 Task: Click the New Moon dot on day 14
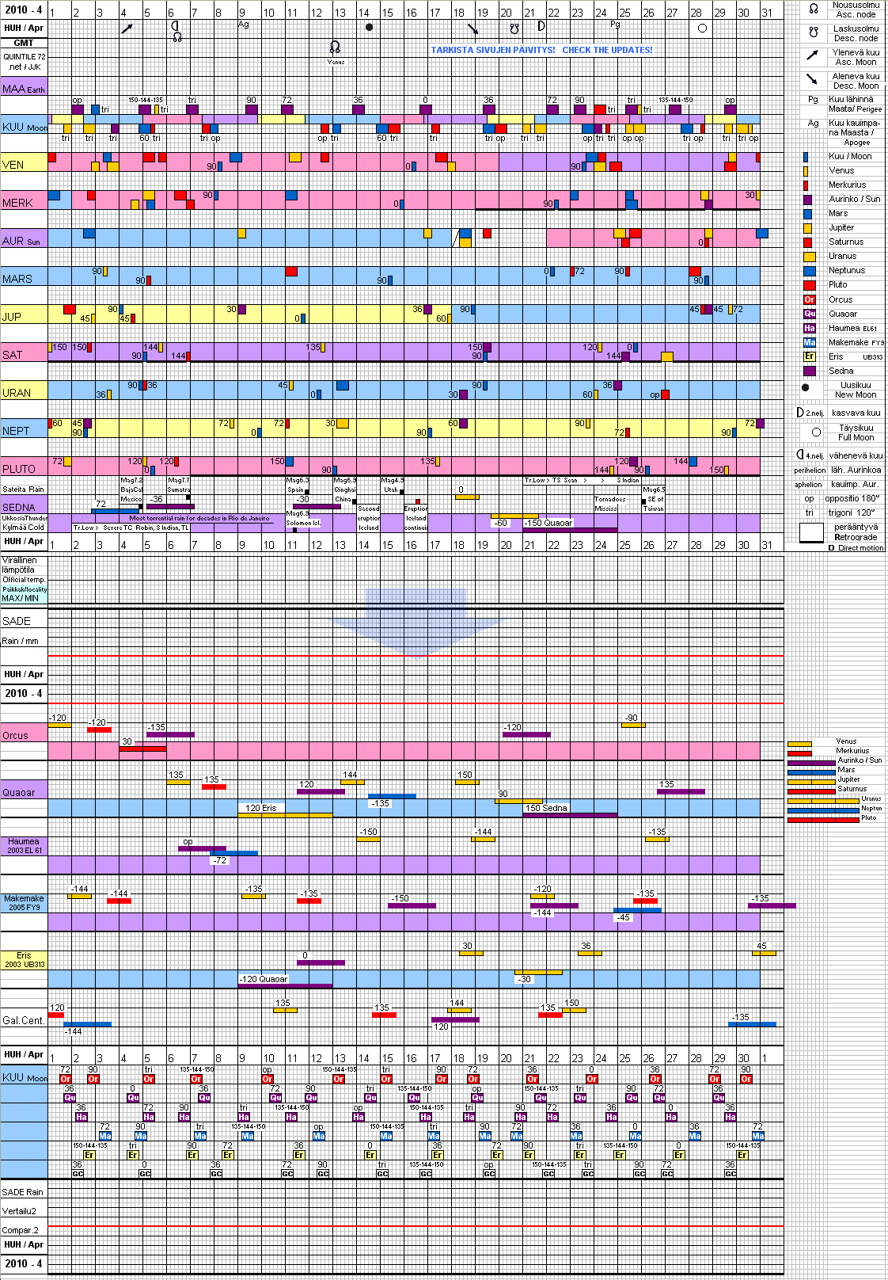tap(369, 27)
